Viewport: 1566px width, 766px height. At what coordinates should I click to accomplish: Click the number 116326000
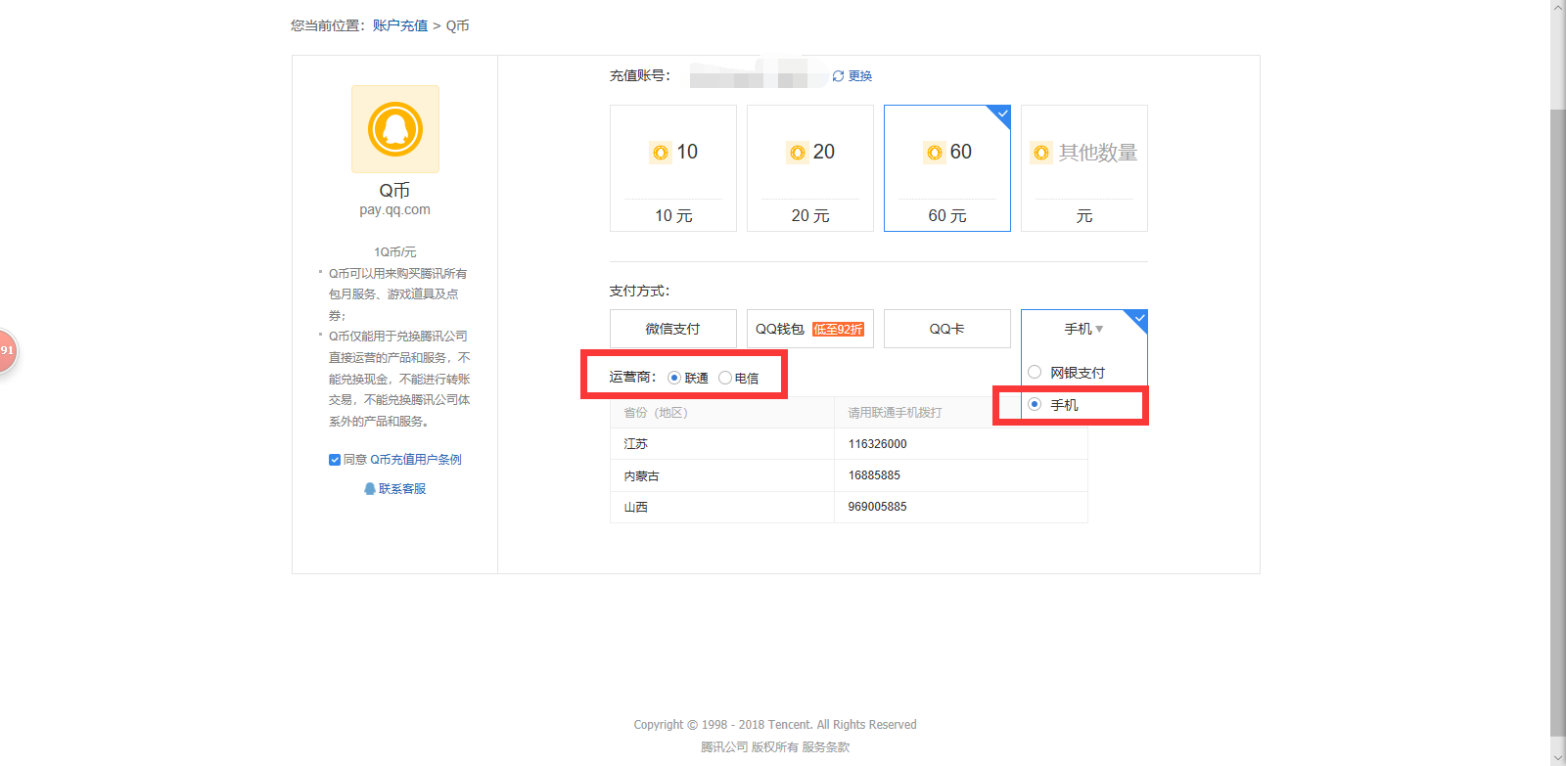pos(878,444)
